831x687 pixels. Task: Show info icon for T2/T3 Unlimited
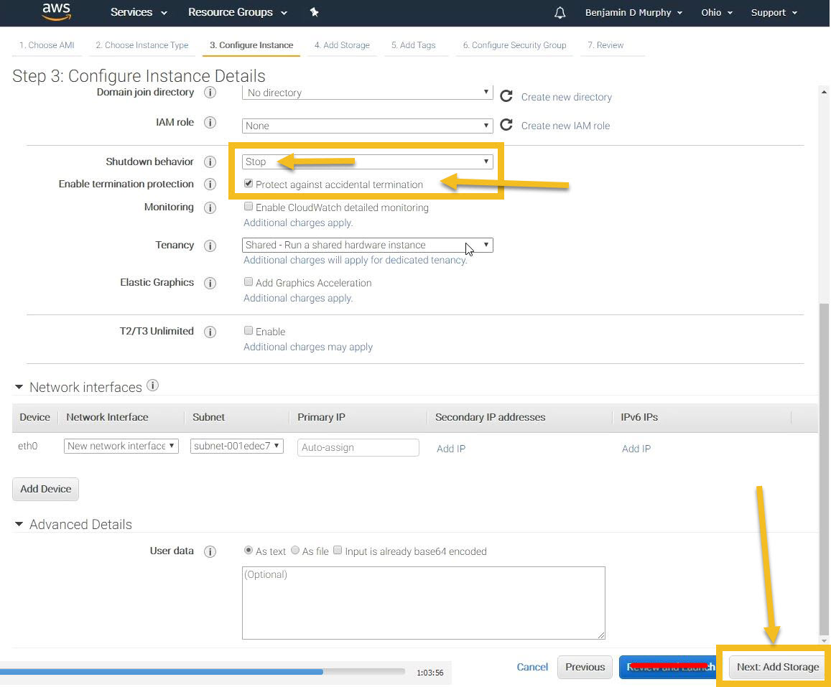pyautogui.click(x=210, y=332)
